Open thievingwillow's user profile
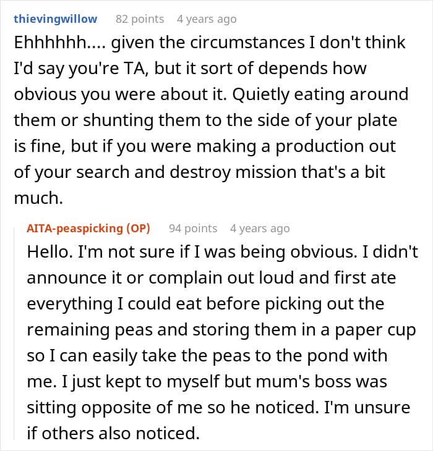This screenshot has height=451, width=433. click(x=55, y=19)
